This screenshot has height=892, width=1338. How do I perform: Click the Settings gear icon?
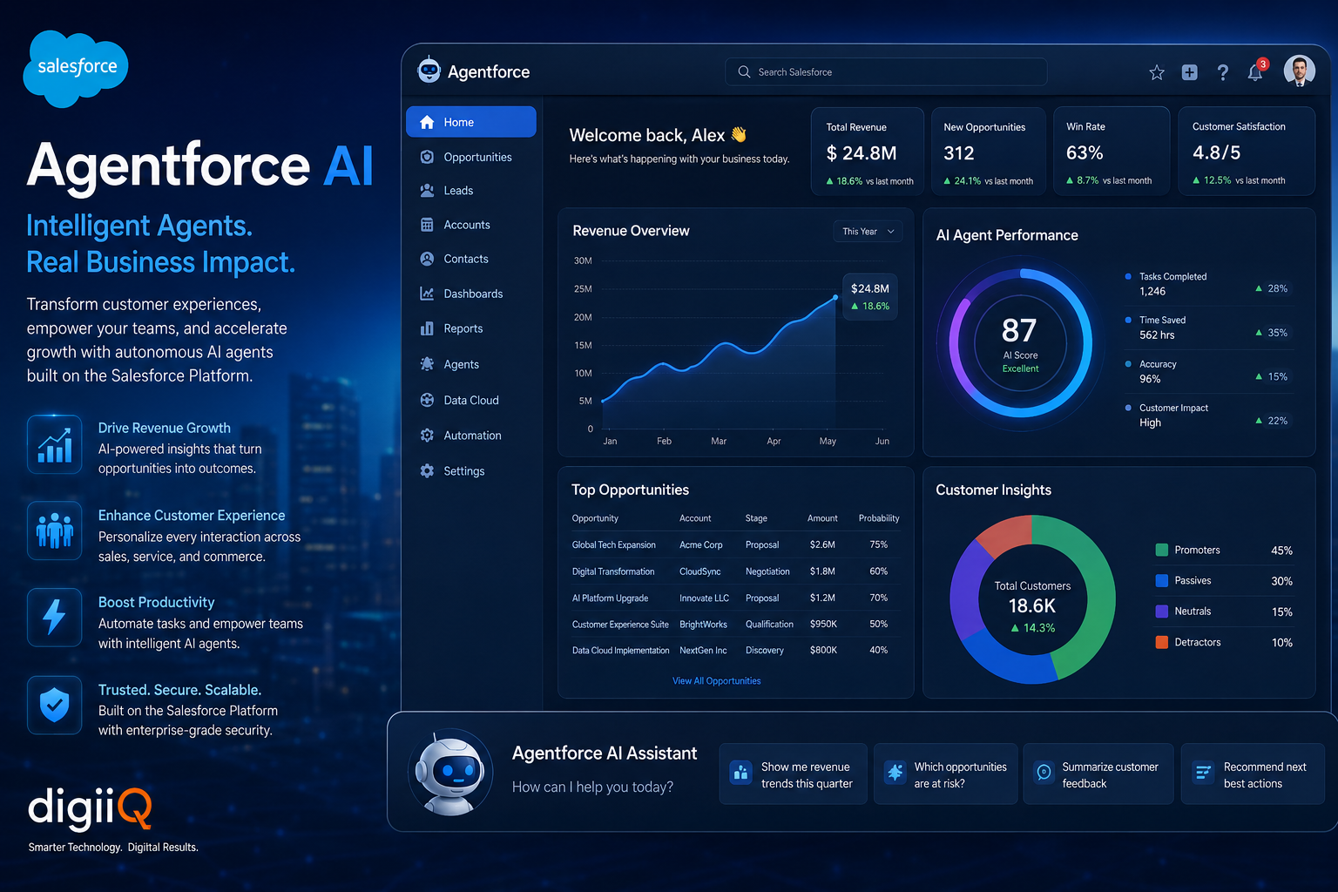(x=427, y=470)
